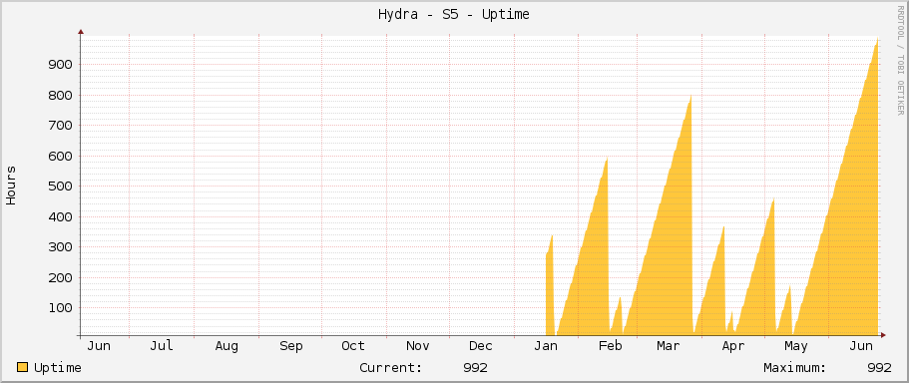The width and height of the screenshot is (909, 383).
Task: Select the 'Hours' y-axis label
Action: point(11,185)
